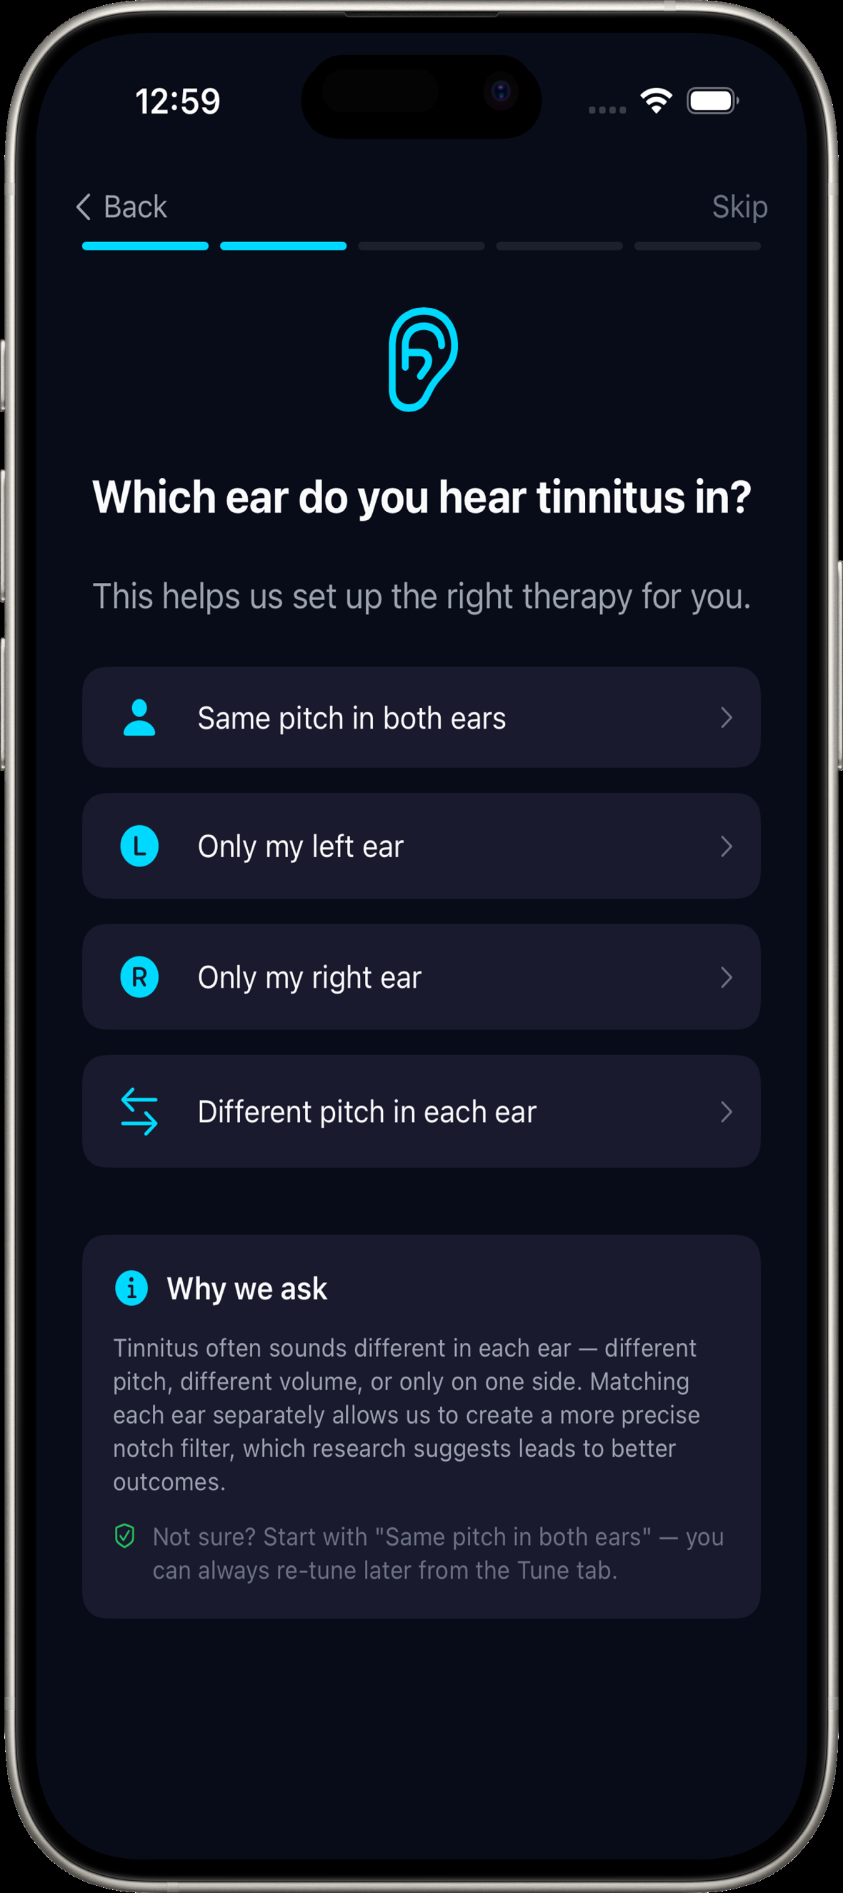Tap the battery status icon

713,101
